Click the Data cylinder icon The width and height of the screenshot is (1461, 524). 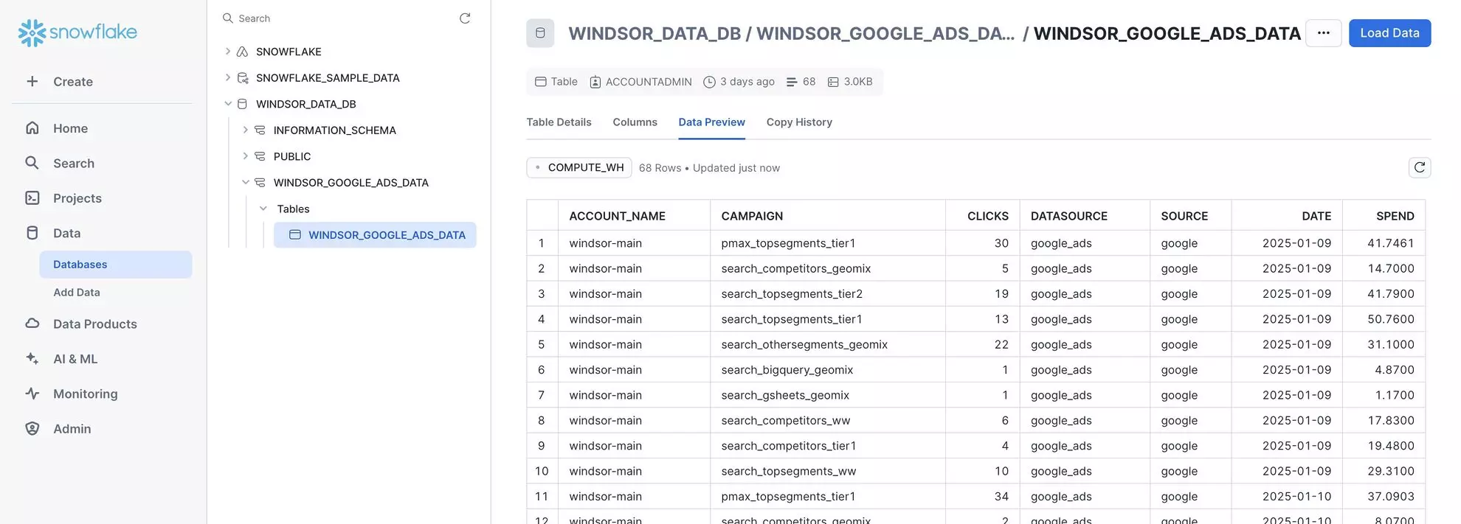[x=32, y=233]
